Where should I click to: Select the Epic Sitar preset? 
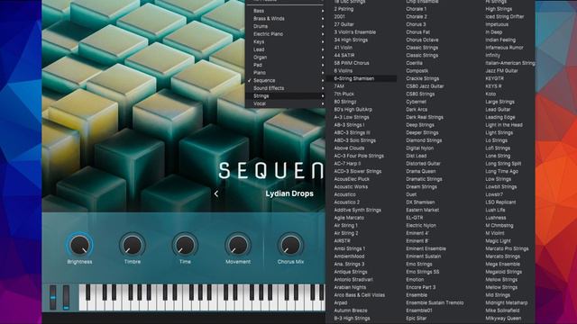417,318
